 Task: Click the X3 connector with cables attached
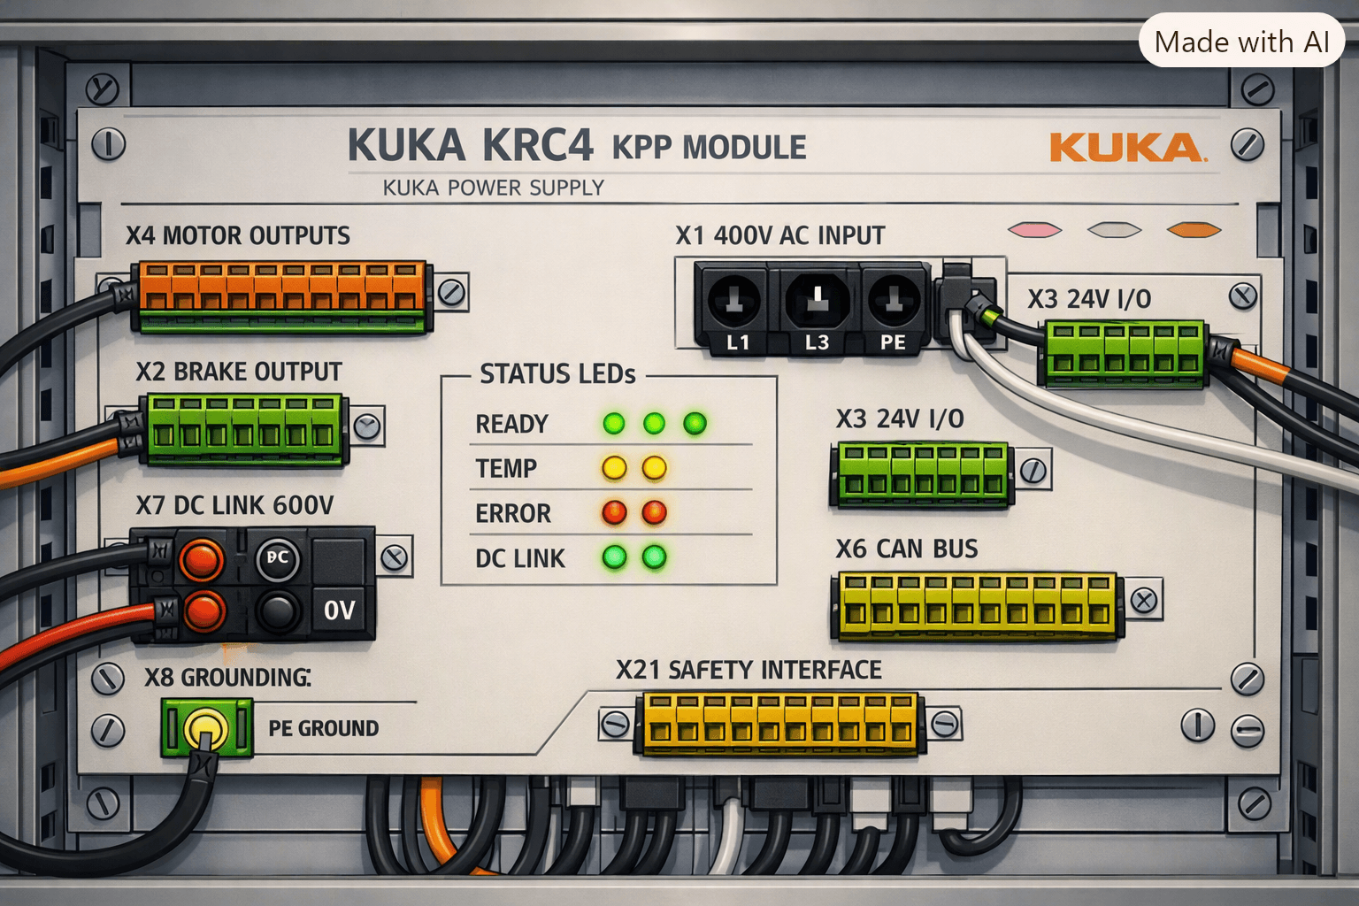[1125, 354]
